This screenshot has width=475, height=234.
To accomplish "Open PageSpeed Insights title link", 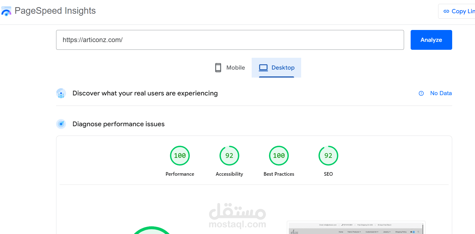I will click(55, 11).
